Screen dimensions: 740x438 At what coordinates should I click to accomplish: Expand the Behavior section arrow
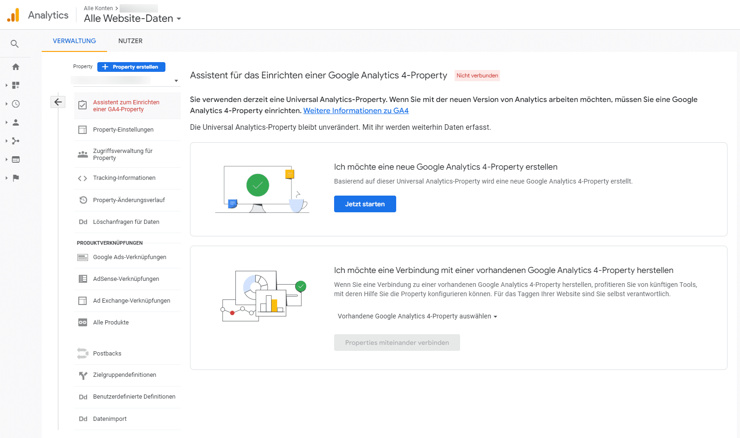pyautogui.click(x=6, y=159)
